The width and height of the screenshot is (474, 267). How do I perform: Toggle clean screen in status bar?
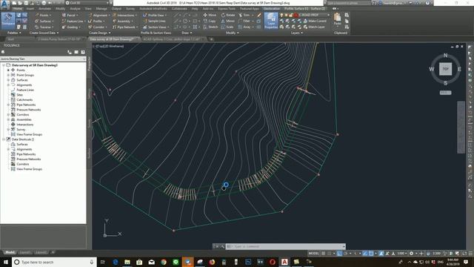(x=464, y=254)
